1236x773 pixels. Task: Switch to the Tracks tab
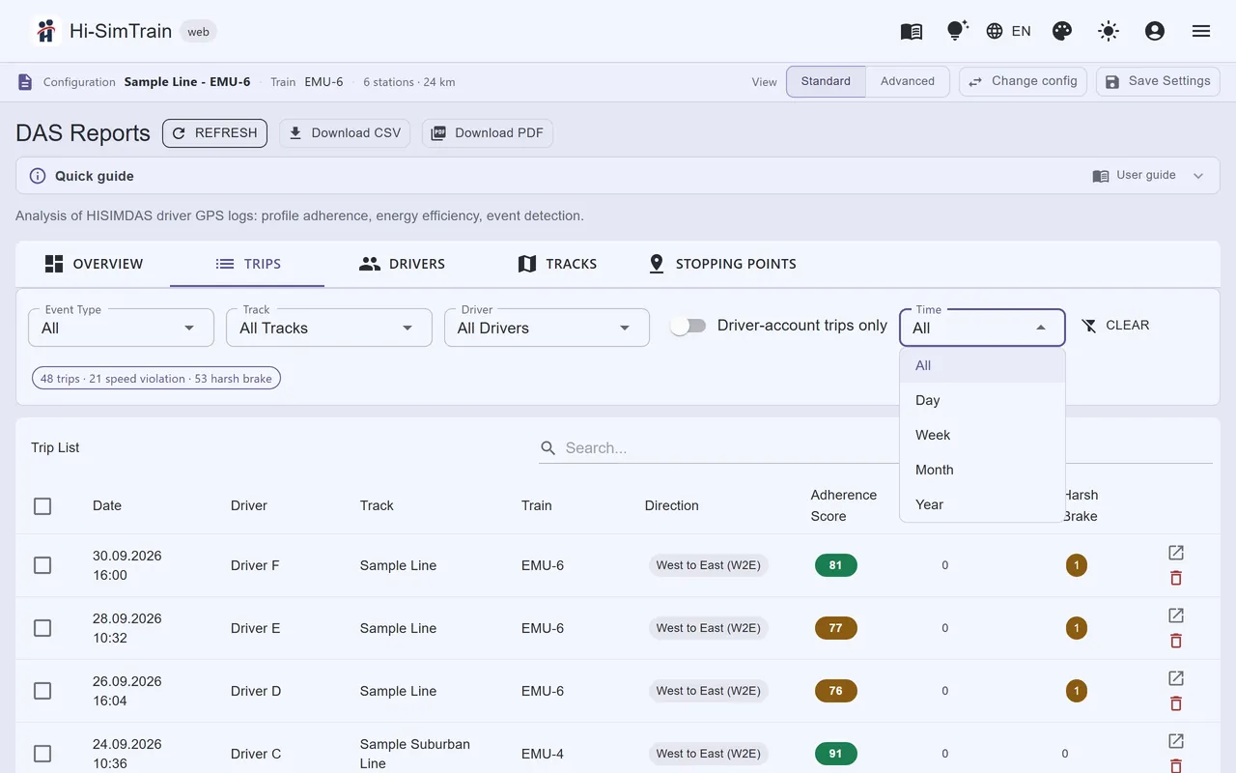tap(556, 264)
